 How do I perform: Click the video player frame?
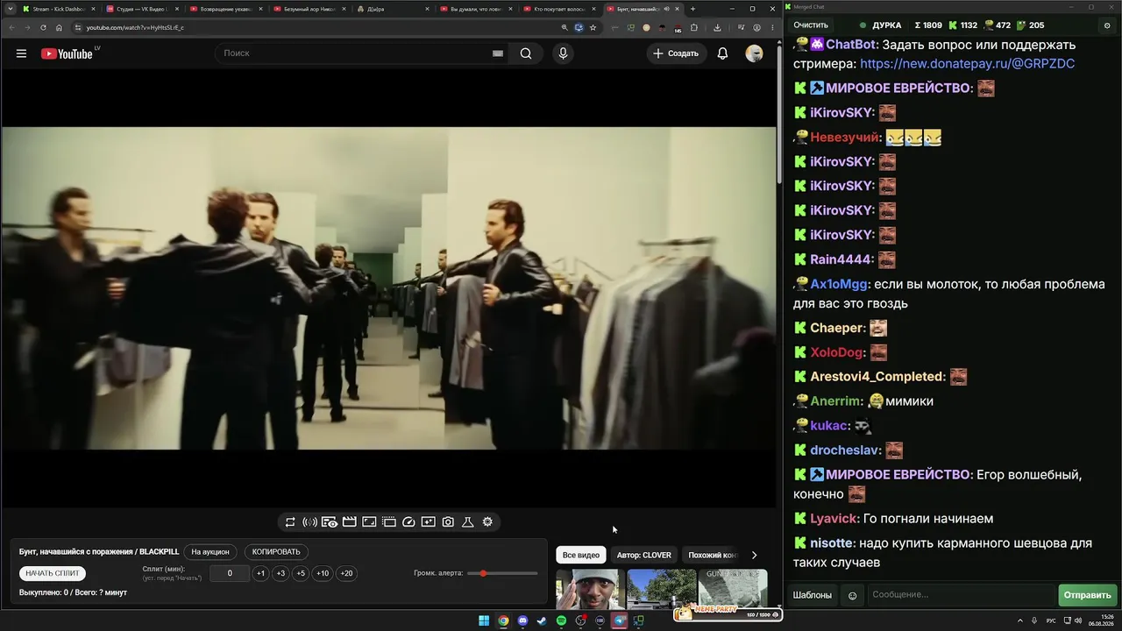tap(388, 288)
